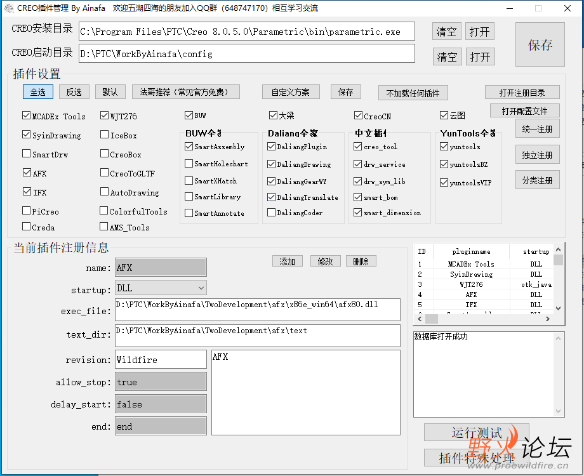Toggle the 云图 group checkbox
Viewport: 584px width, 476px height.
coord(444,115)
